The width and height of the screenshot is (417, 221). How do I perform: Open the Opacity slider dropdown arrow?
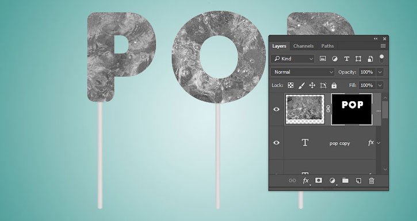pyautogui.click(x=380, y=72)
